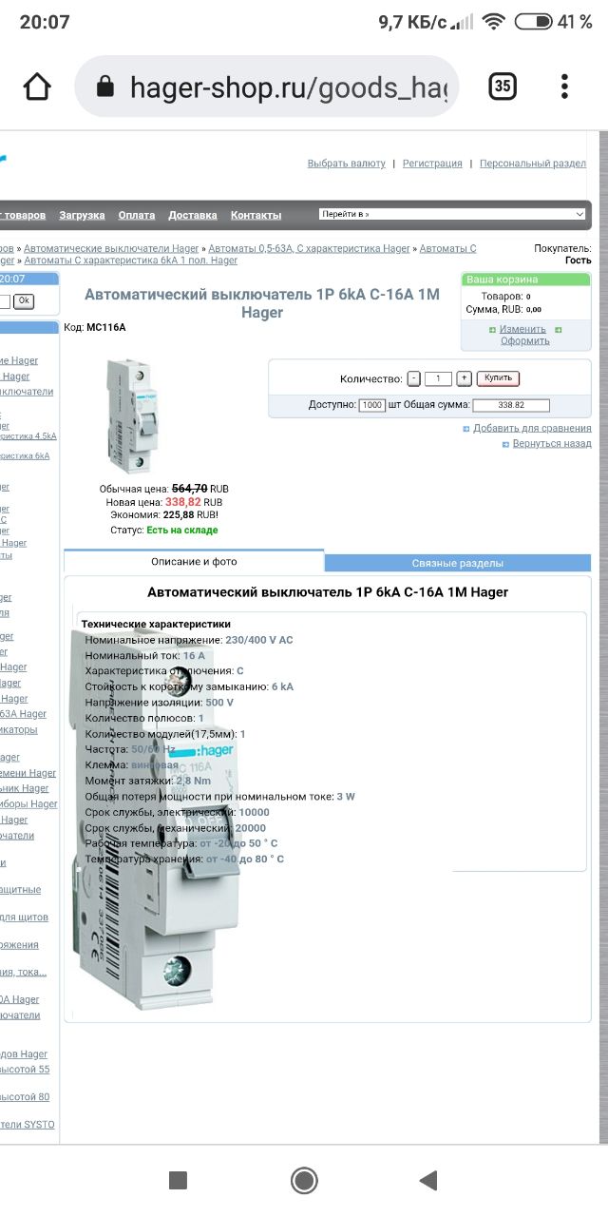
Task: Click 'Изменить' in the cart box
Action: click(522, 329)
